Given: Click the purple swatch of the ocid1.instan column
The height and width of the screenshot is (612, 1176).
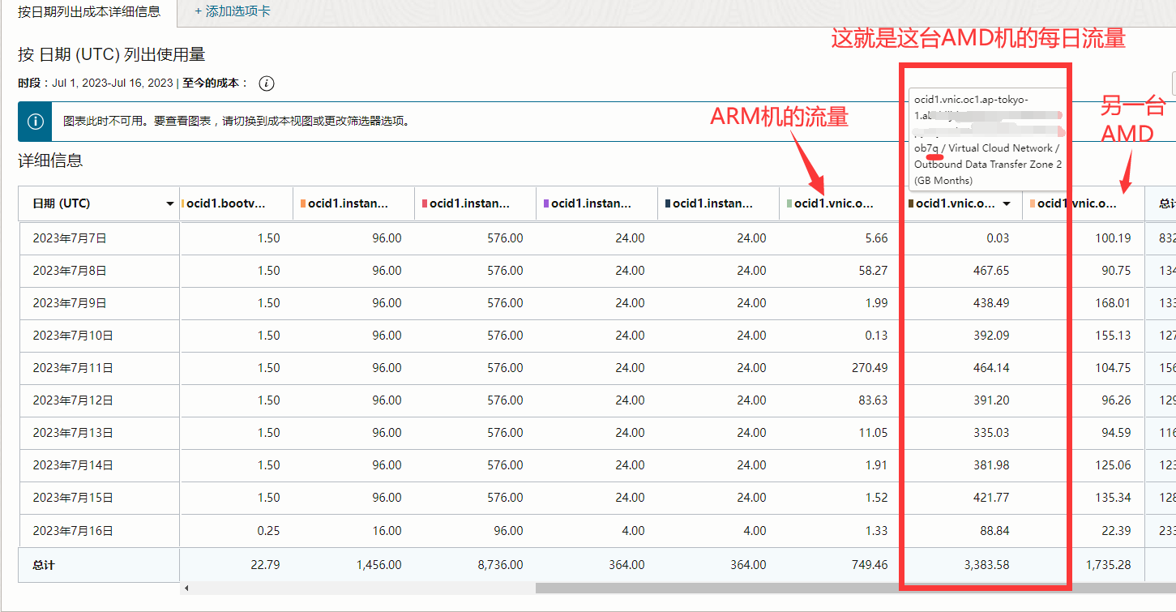Looking at the screenshot, I should [546, 203].
